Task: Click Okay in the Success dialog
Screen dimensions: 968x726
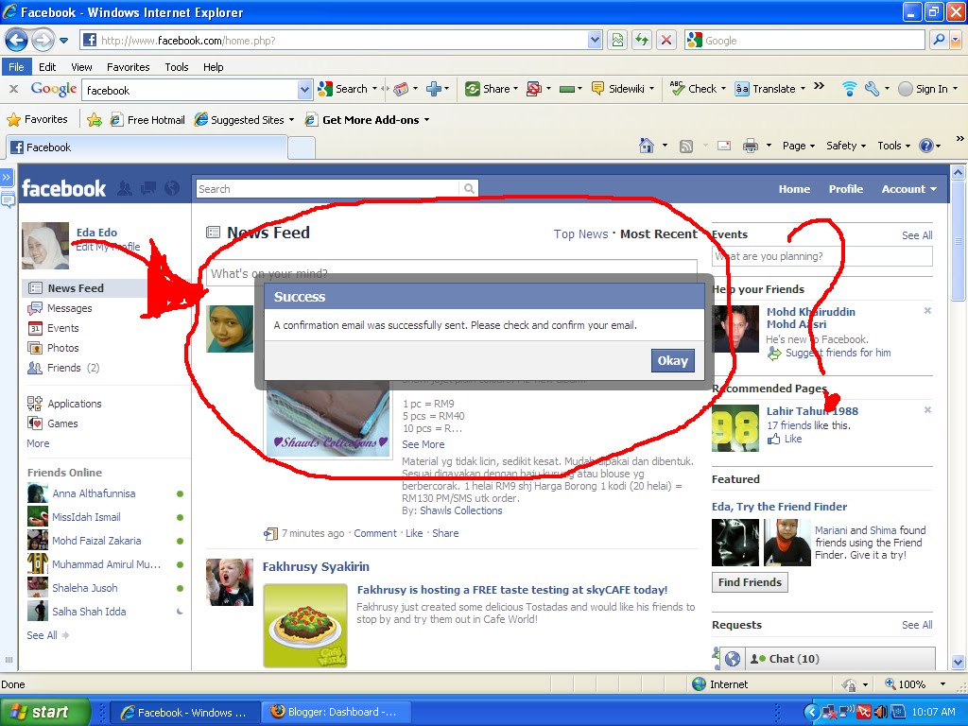Action: [672, 360]
